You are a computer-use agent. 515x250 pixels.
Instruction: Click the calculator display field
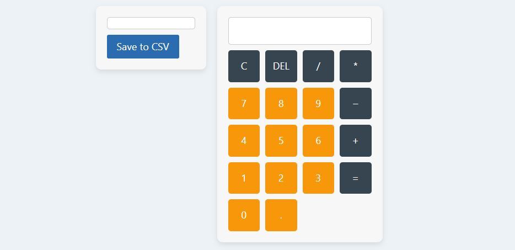(x=299, y=31)
